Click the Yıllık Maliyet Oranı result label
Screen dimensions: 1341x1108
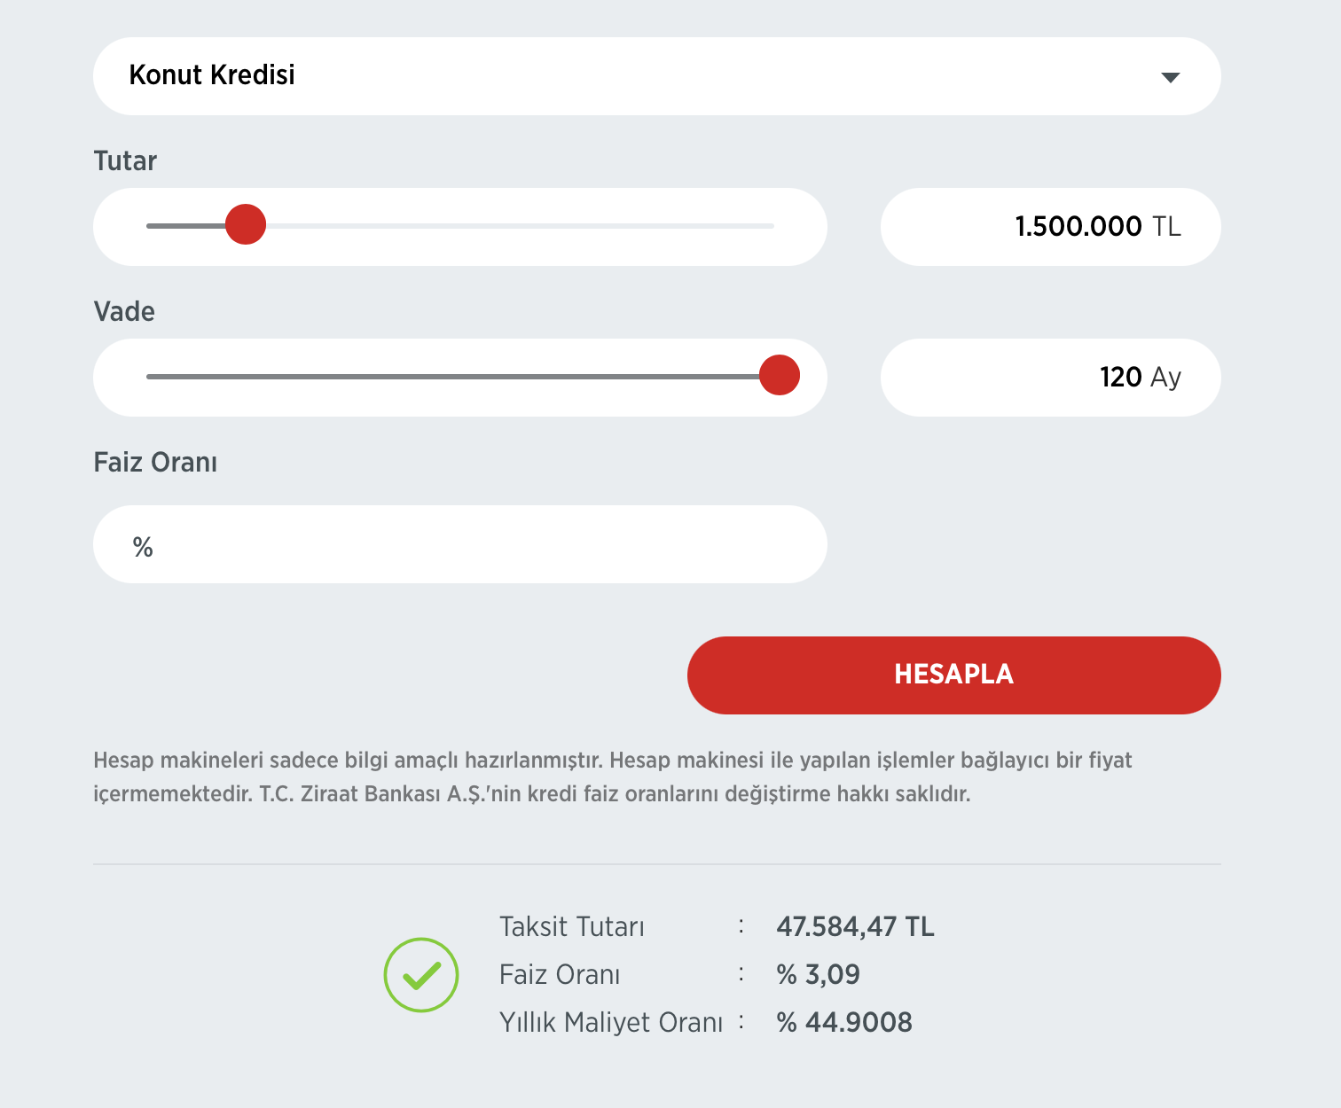[x=611, y=1023]
